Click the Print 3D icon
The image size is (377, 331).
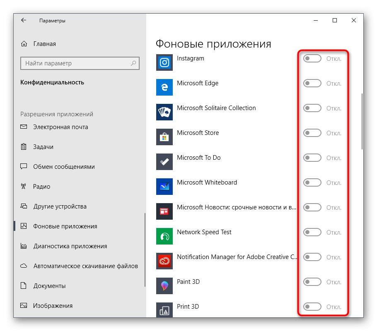click(x=164, y=310)
